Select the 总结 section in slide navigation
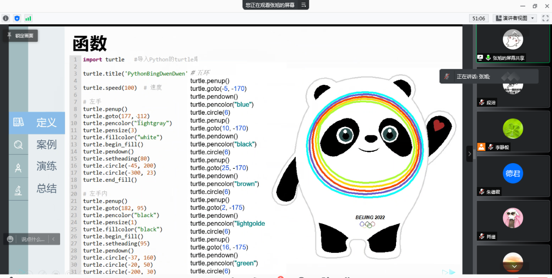Image resolution: width=552 pixels, height=278 pixels. (x=46, y=188)
